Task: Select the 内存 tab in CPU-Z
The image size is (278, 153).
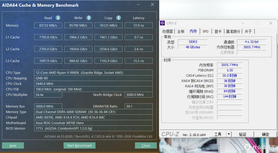Action: point(193,31)
